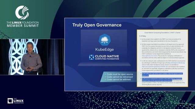The image size is (195, 109).
Task: Click clause (b) about CNCF CLA
Action: pyautogui.click(x=164, y=51)
